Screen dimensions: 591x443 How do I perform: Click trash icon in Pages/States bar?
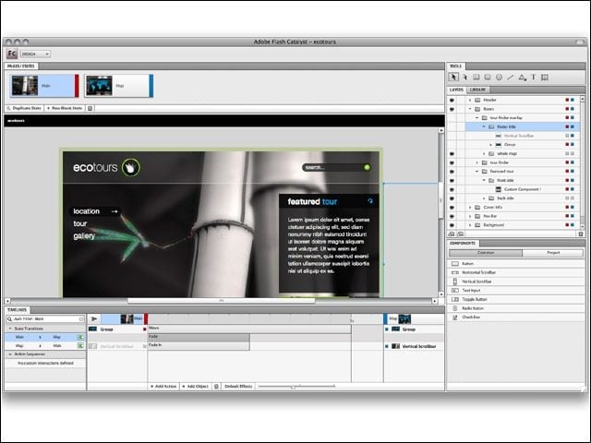[90, 108]
